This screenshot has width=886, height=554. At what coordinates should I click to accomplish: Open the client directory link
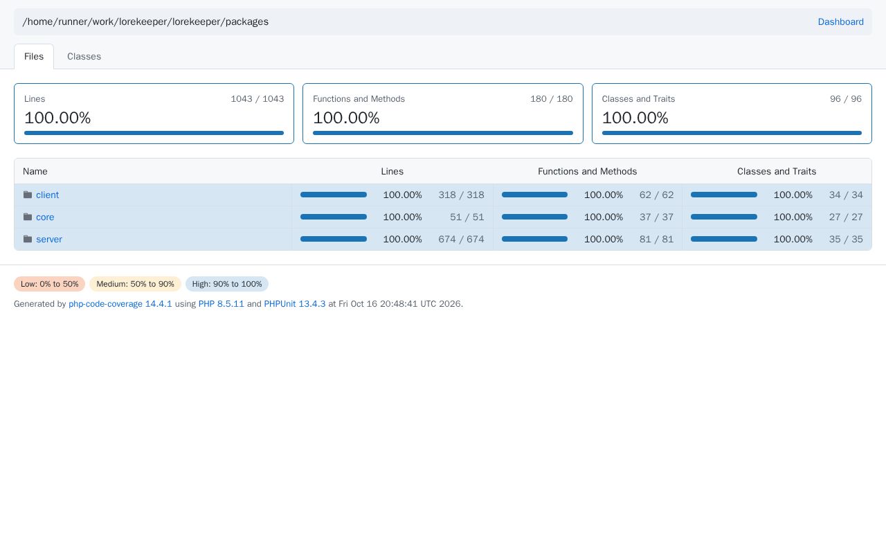pos(47,195)
